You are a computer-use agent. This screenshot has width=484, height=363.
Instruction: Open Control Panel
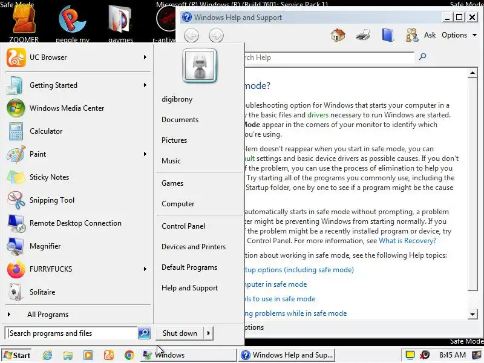(x=183, y=226)
